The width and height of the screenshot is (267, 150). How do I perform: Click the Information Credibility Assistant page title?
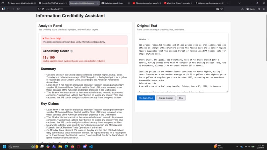tap(71, 16)
